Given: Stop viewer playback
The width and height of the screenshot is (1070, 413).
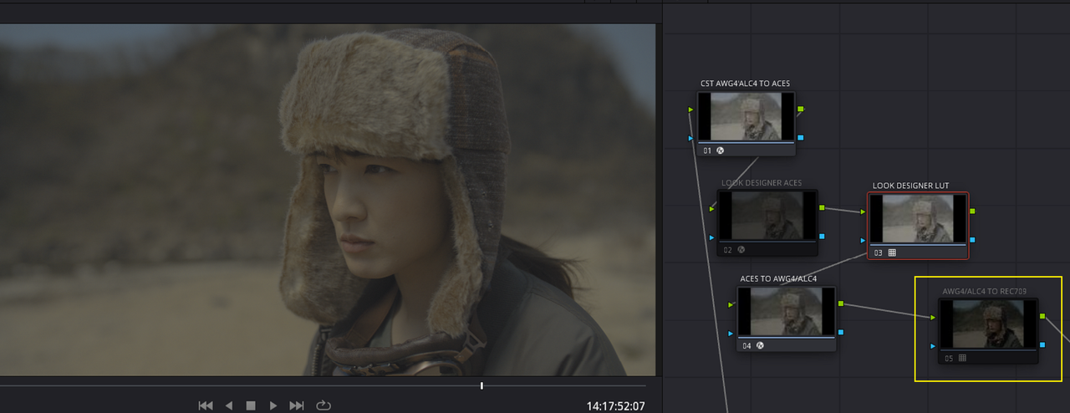Looking at the screenshot, I should coord(250,405).
